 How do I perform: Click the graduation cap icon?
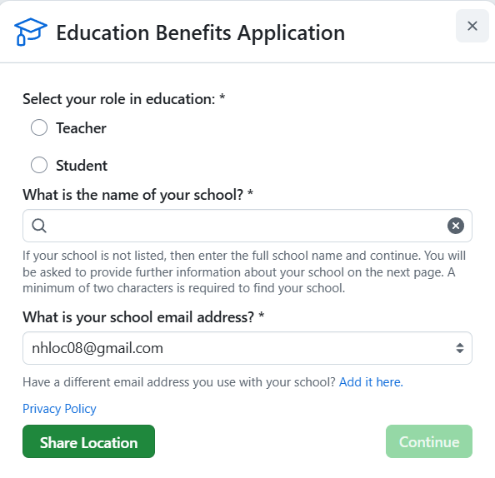tap(31, 32)
